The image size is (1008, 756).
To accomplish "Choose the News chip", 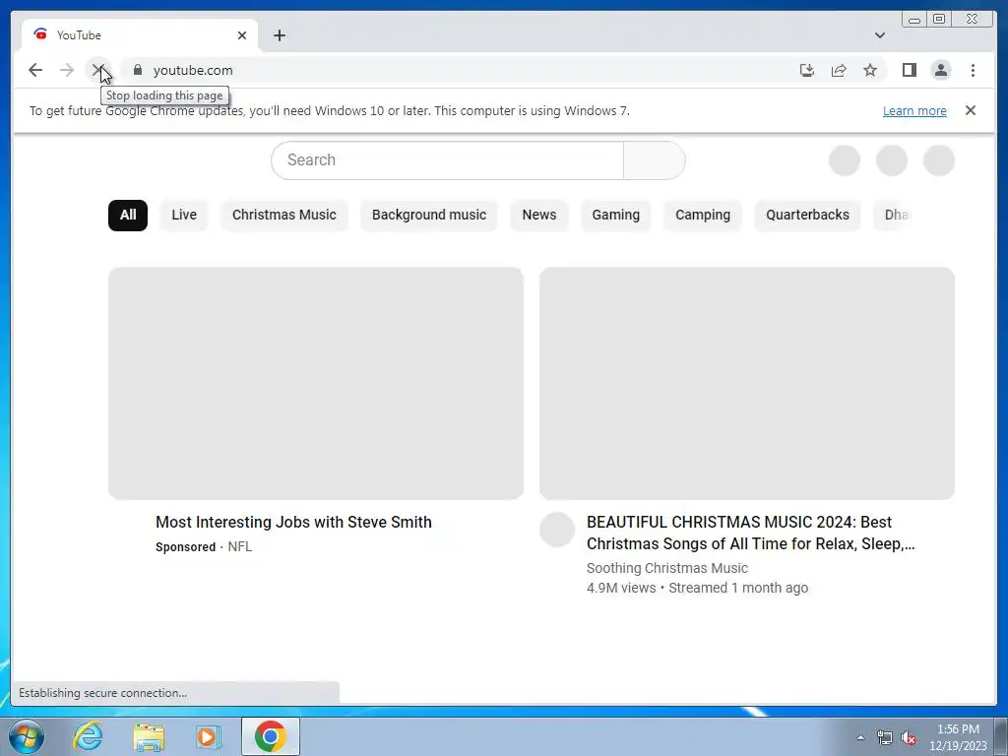I will click(x=538, y=215).
